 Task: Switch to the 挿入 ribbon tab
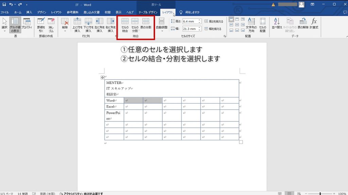click(x=29, y=12)
